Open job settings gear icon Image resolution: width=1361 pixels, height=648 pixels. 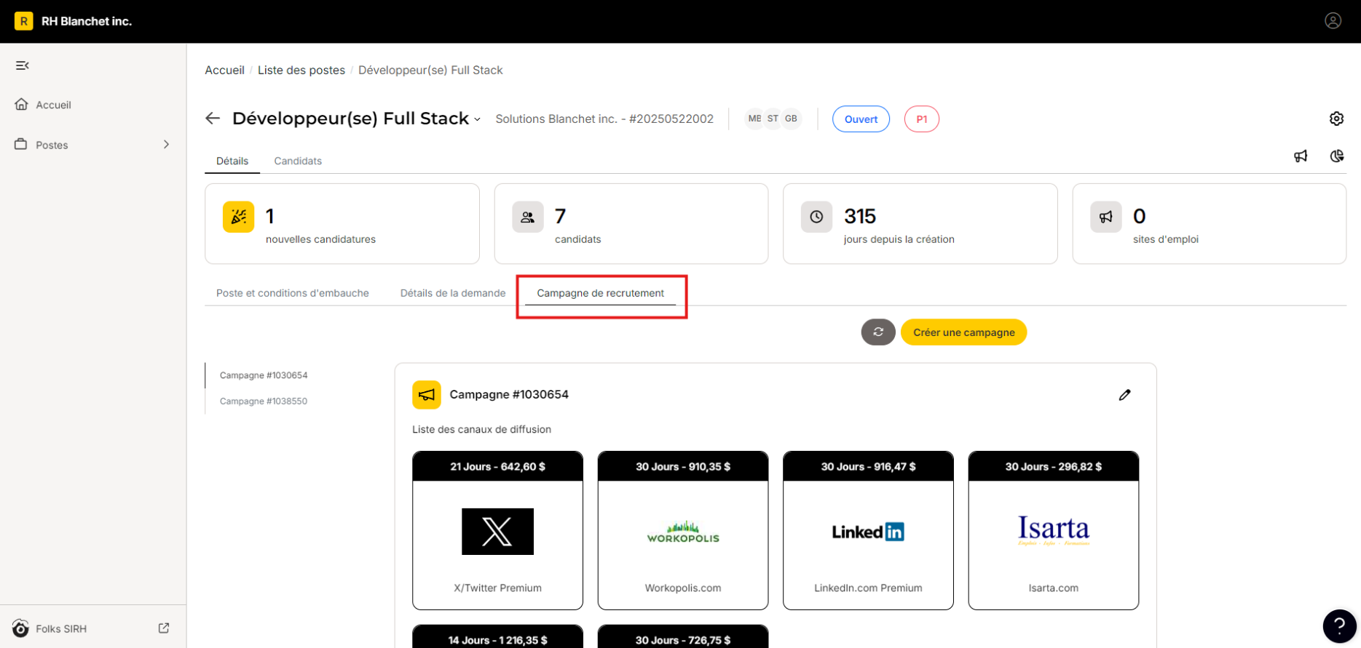point(1336,119)
